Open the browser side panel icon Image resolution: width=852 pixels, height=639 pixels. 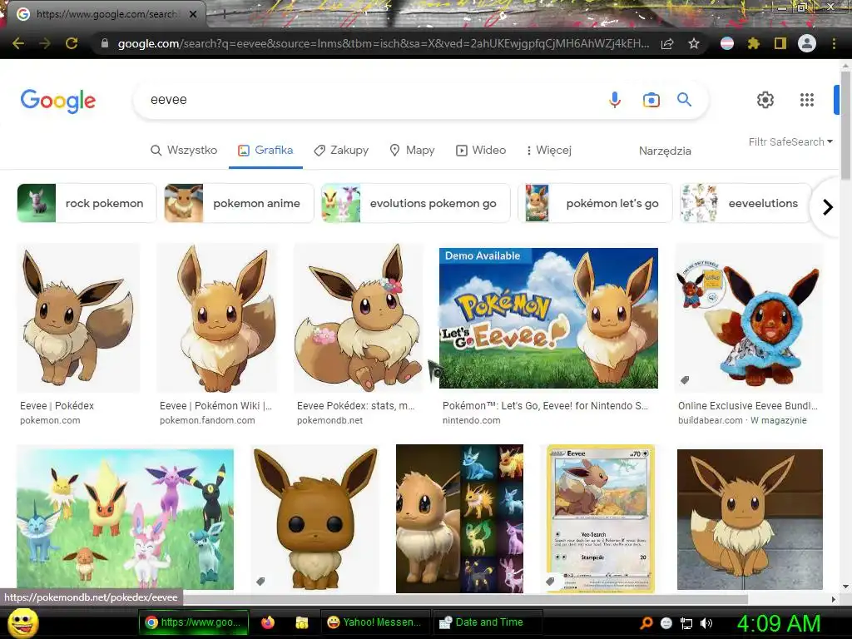coord(780,43)
